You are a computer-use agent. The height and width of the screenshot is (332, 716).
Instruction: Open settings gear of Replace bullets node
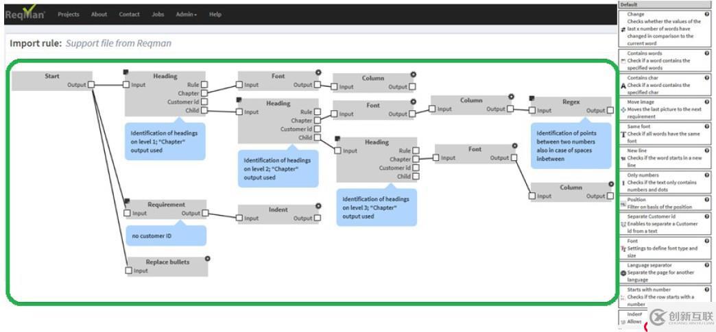pos(207,259)
